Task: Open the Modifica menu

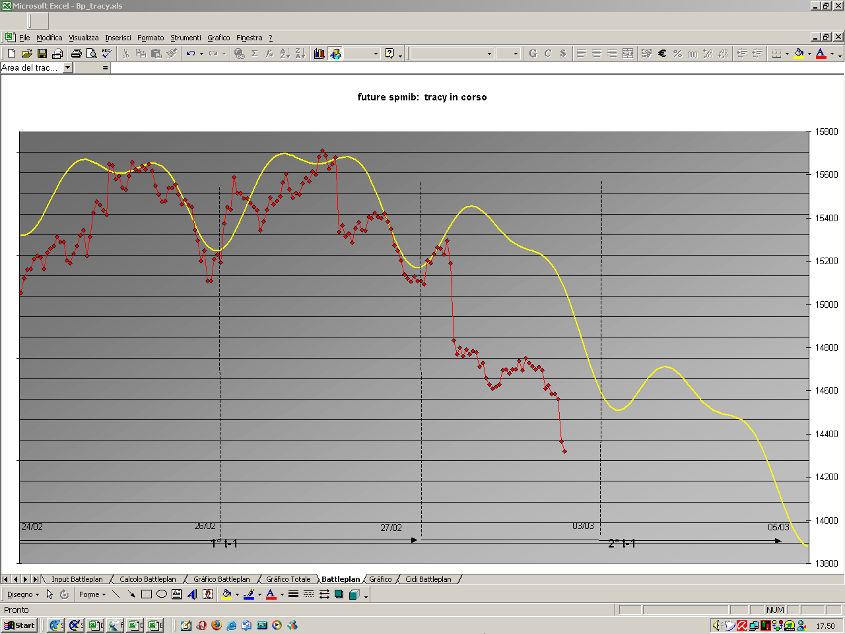Action: 50,38
